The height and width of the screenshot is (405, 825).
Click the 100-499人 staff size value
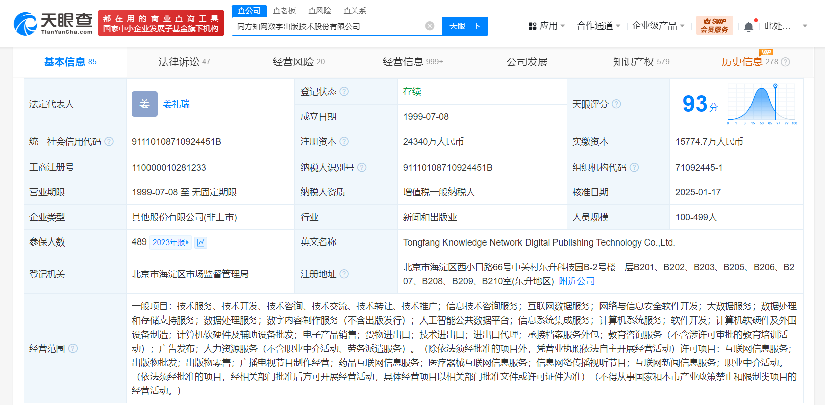point(696,217)
